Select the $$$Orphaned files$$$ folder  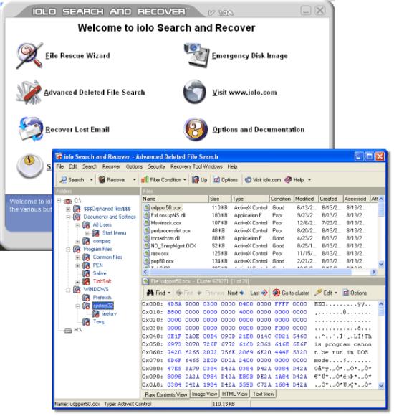(x=107, y=209)
